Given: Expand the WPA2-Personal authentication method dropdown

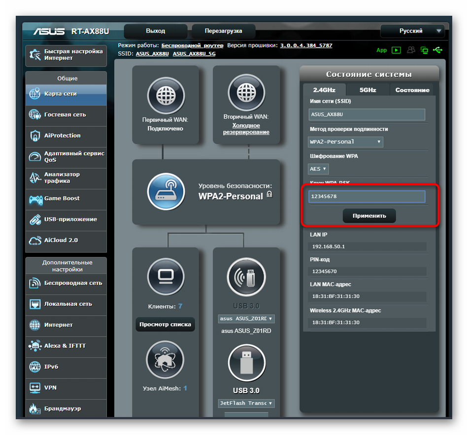Looking at the screenshot, I should (x=345, y=142).
